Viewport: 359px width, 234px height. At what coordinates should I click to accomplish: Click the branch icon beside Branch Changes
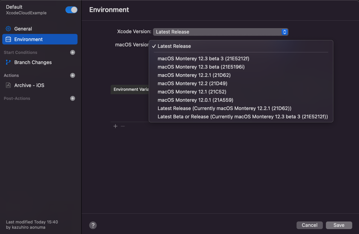click(x=7, y=62)
